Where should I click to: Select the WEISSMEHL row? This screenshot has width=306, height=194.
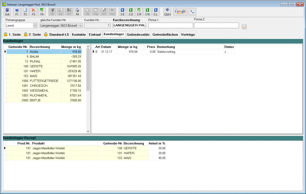click(x=44, y=91)
